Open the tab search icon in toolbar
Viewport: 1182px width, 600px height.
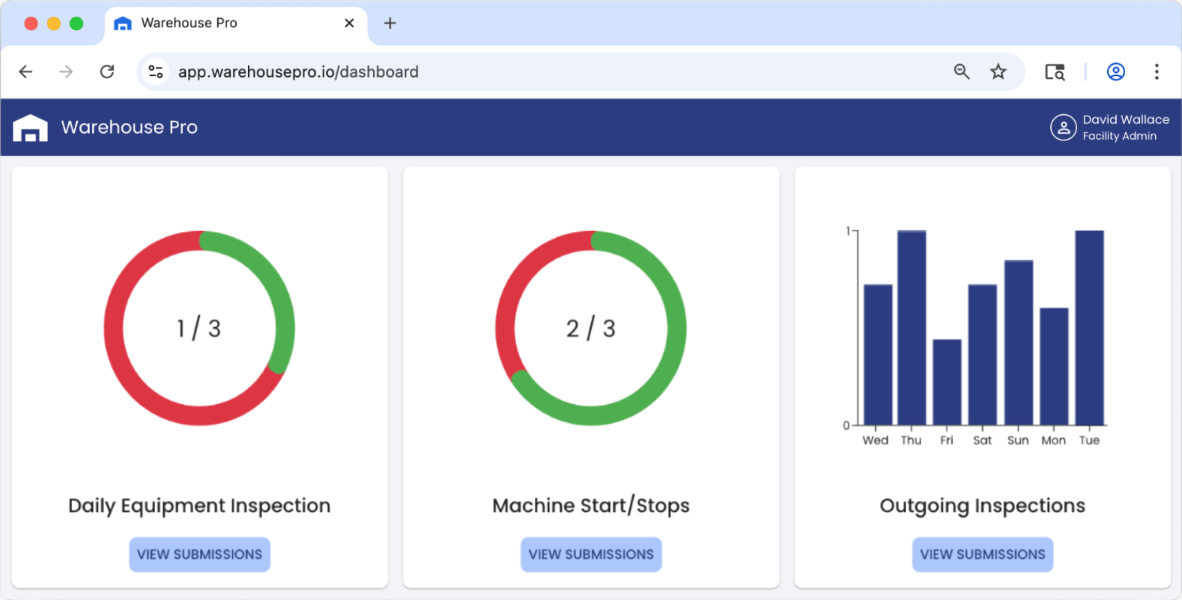pos(1055,71)
